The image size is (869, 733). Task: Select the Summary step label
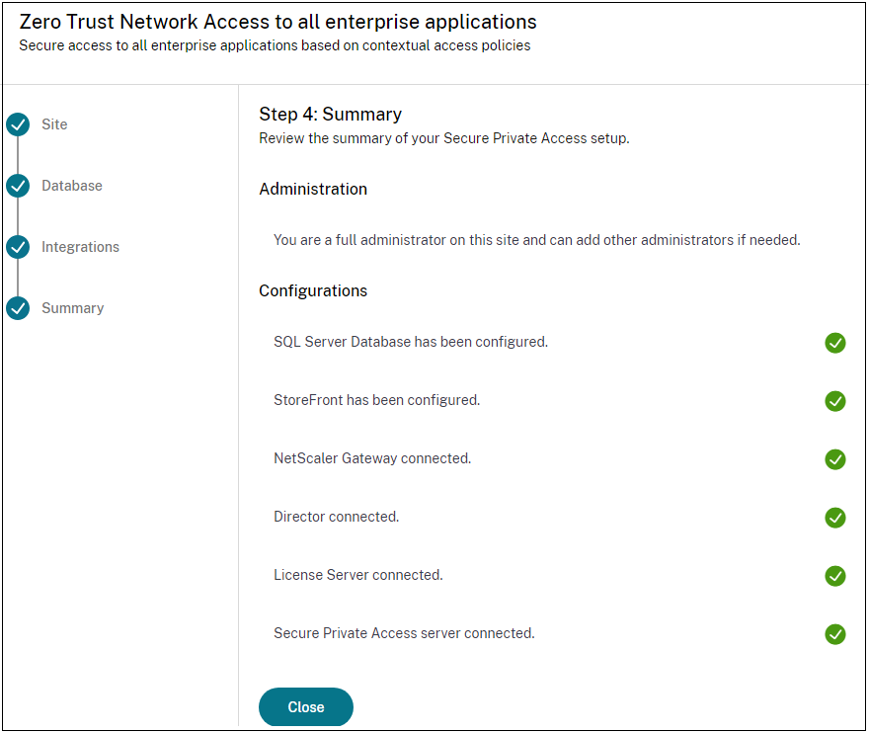(72, 308)
